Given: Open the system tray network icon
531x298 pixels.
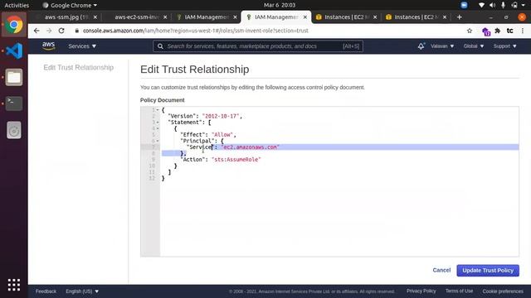Looking at the screenshot, I should [481, 5].
